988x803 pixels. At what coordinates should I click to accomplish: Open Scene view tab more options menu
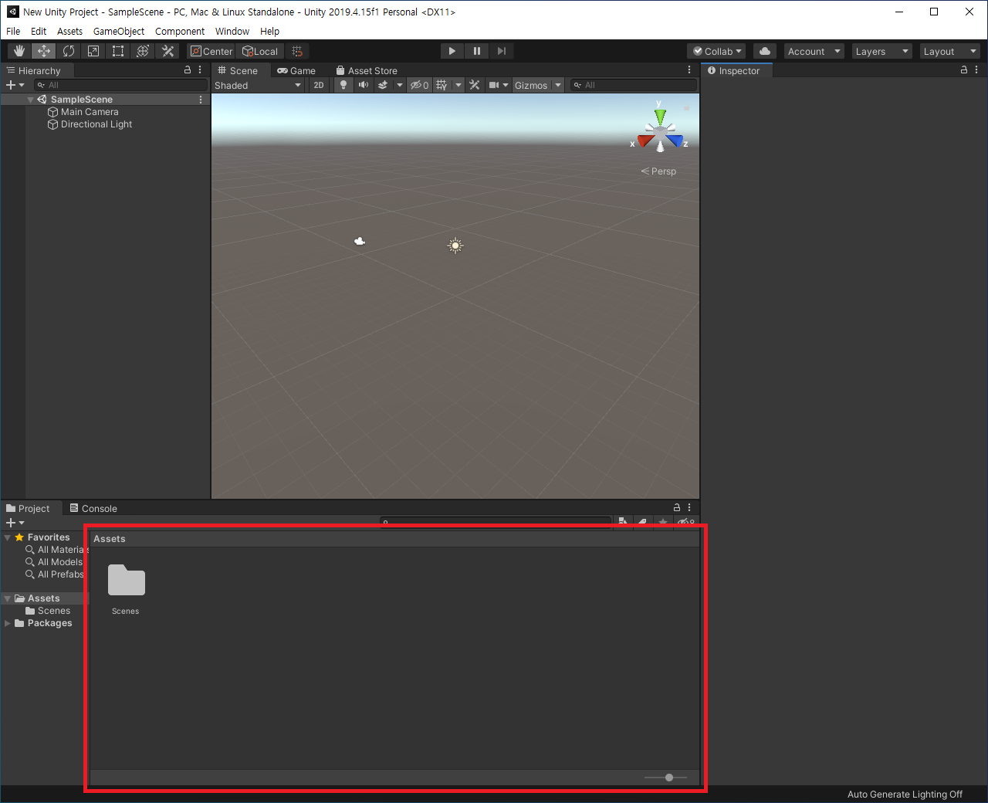tap(689, 69)
